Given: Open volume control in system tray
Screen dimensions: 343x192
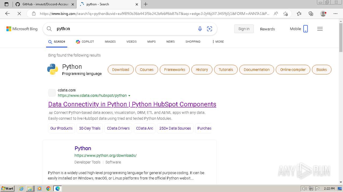Looking at the screenshot, I should [305, 189].
